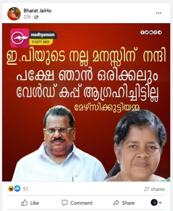The width and height of the screenshot is (173, 211).
Task: Select the dark avatar beside Share
Action: [154, 202]
